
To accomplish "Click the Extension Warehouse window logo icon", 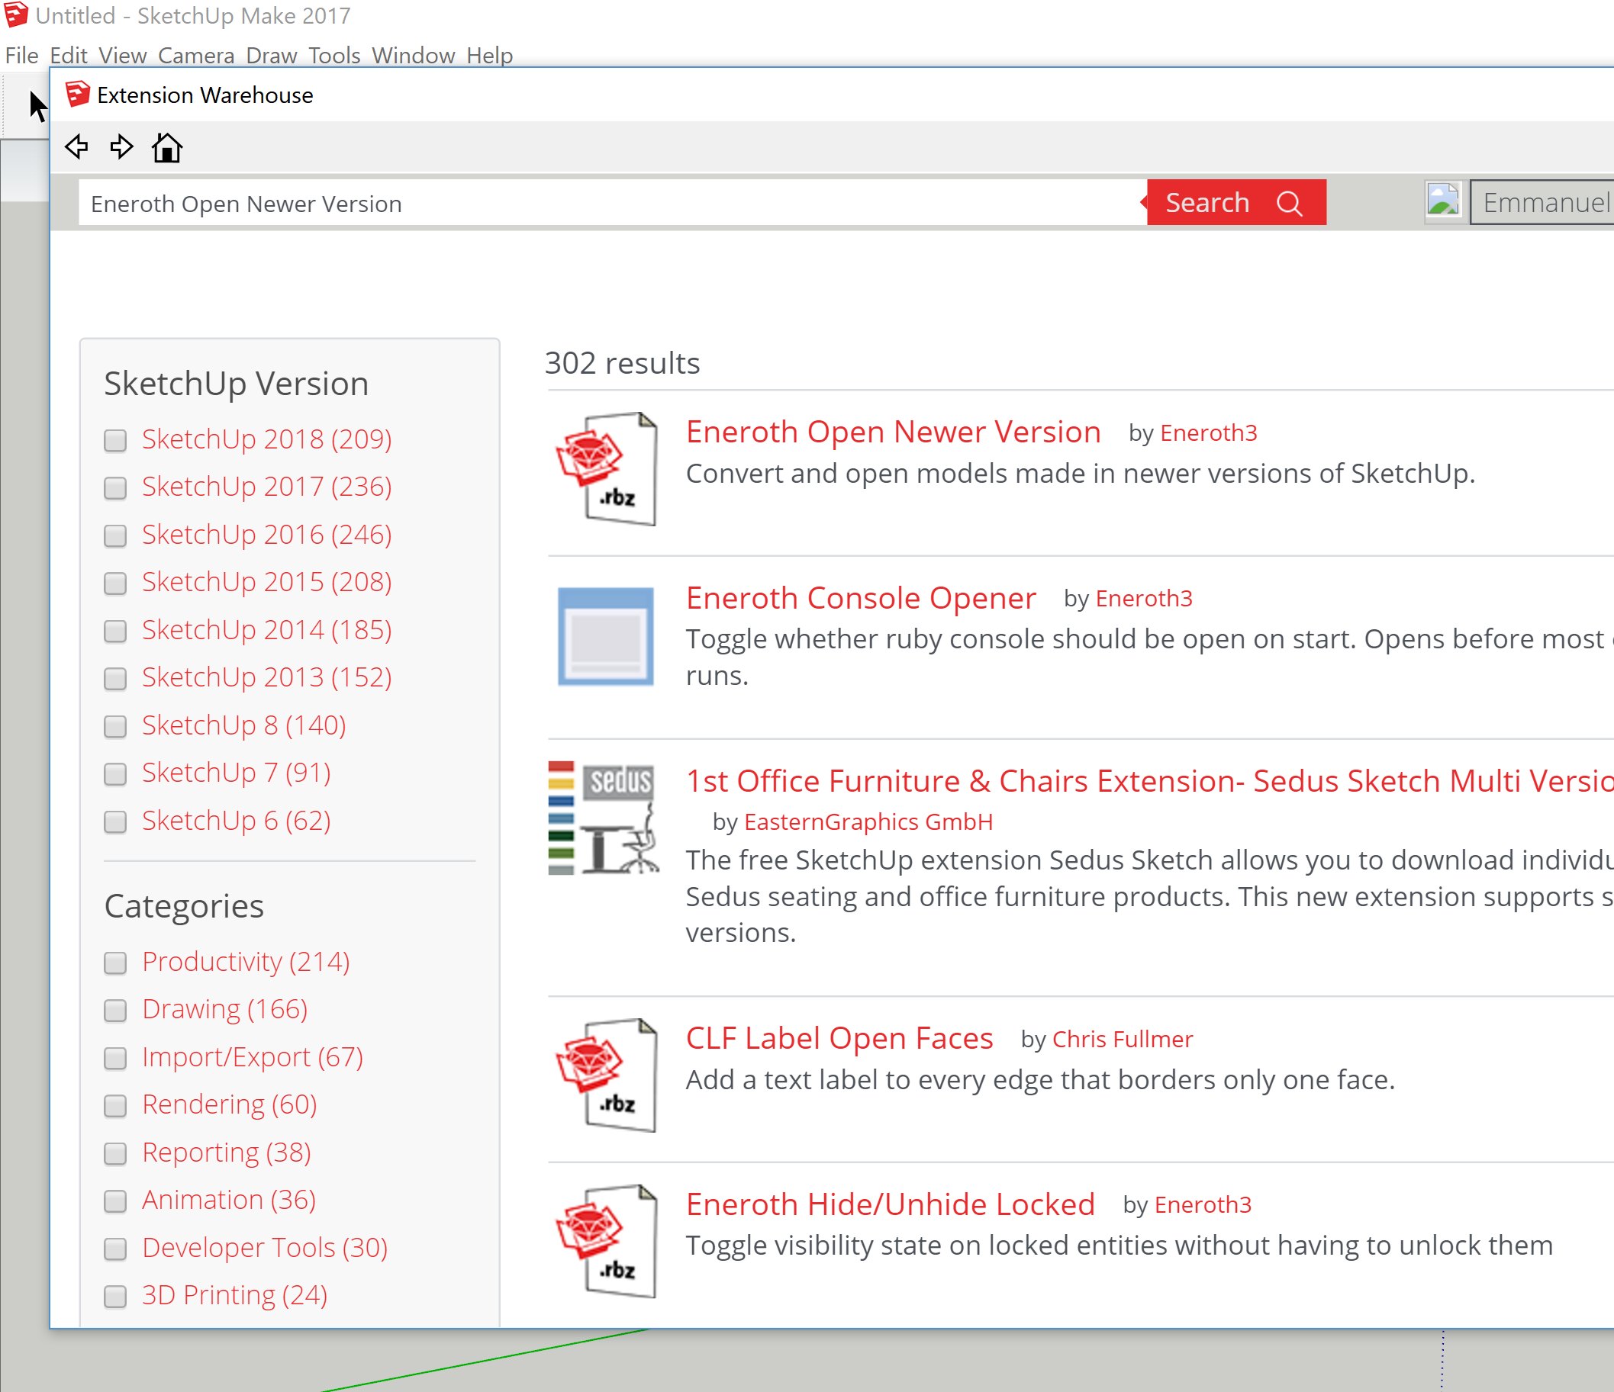I will tap(77, 95).
